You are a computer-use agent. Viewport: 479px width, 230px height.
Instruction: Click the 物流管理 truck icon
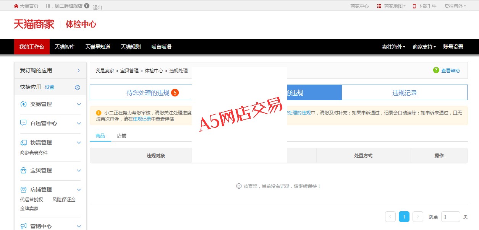[23, 142]
